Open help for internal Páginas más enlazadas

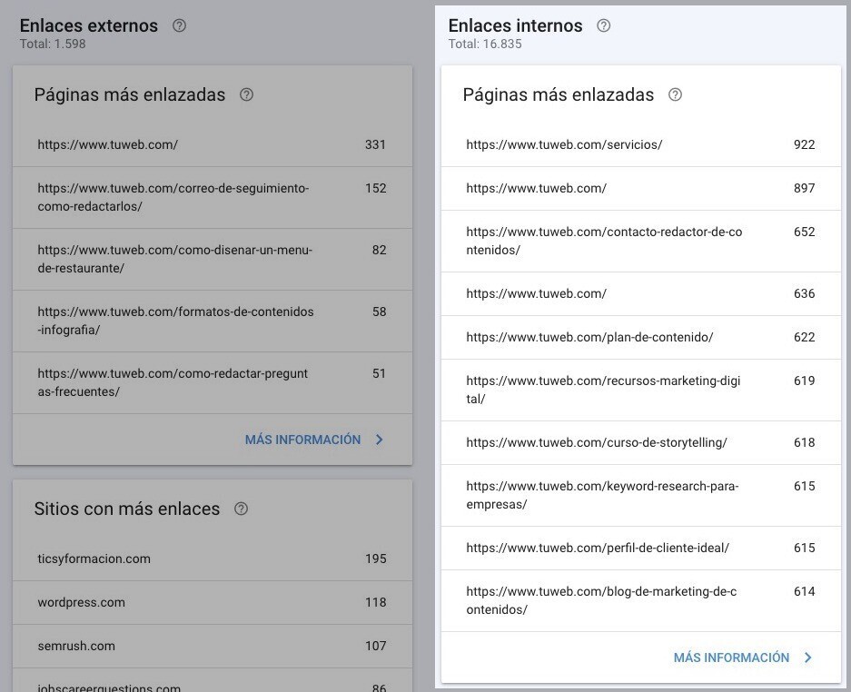675,94
